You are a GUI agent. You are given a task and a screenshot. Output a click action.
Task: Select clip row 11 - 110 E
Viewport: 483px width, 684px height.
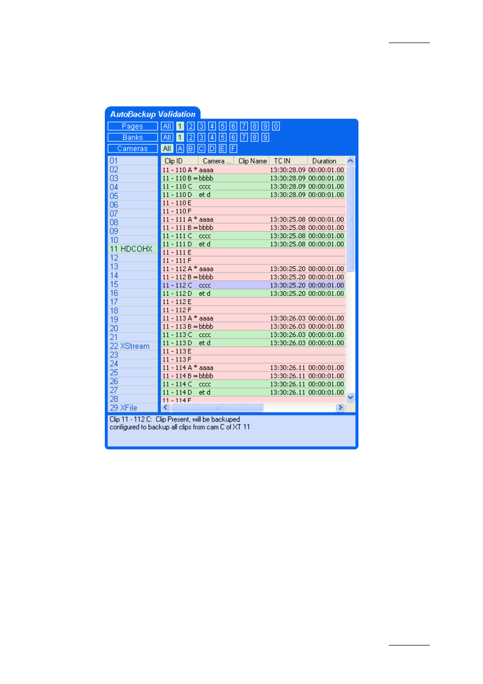tap(253, 203)
